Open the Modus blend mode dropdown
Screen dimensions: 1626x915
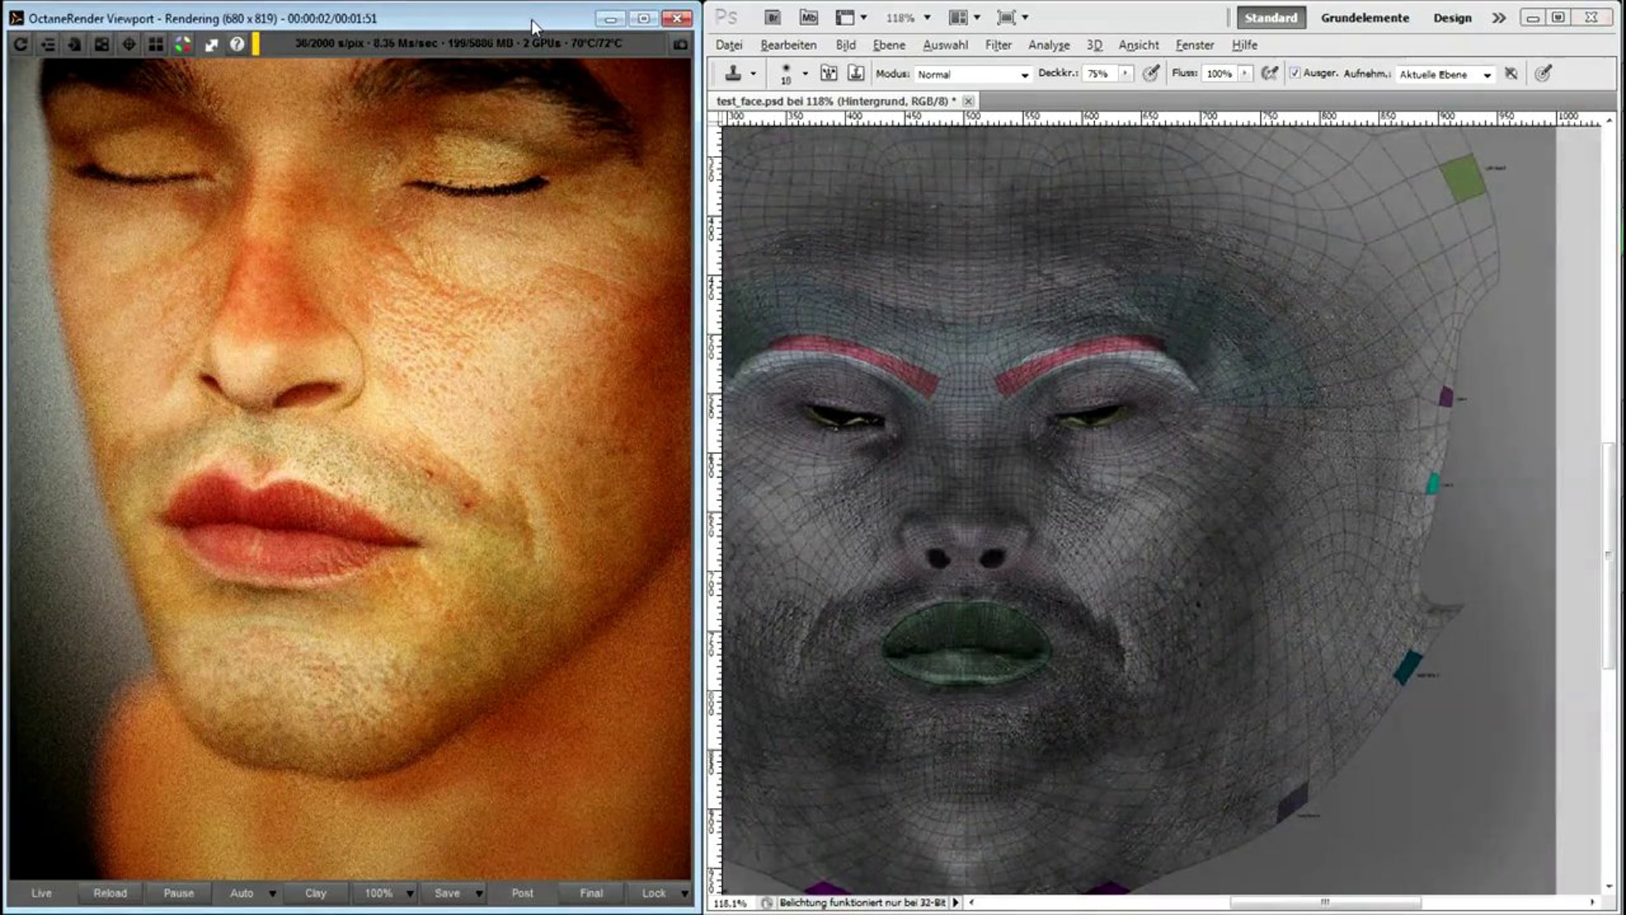coord(972,75)
